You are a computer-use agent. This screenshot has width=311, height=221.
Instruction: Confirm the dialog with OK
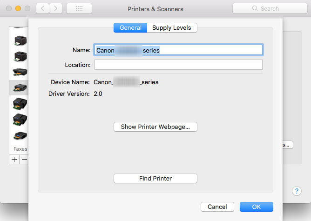pyautogui.click(x=256, y=207)
